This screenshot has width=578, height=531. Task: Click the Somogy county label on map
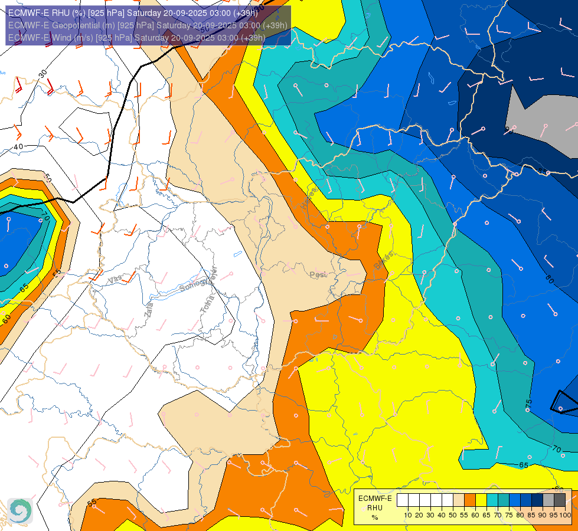(194, 284)
